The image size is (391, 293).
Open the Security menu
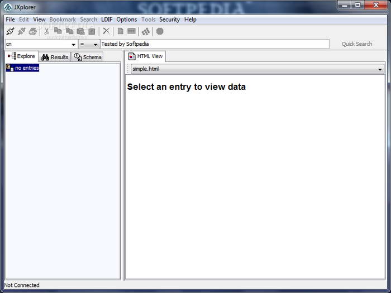(170, 20)
